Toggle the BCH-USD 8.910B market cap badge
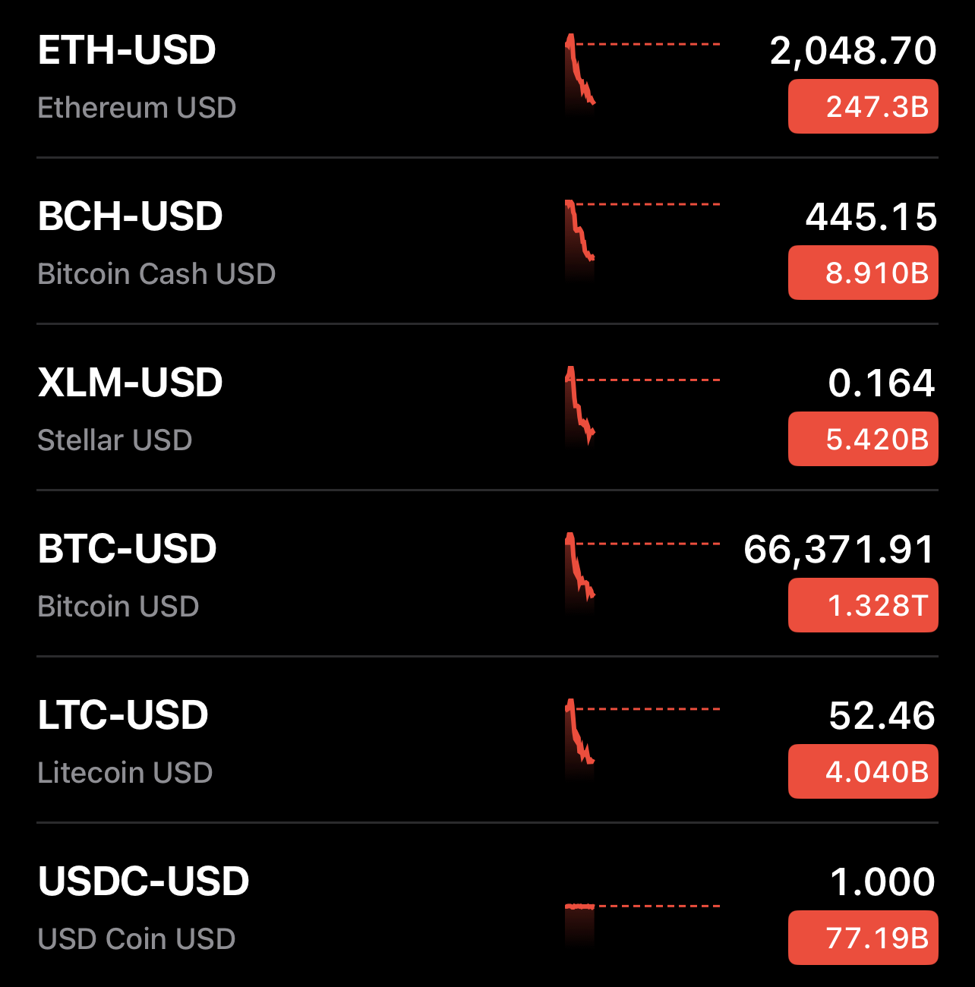 863,273
